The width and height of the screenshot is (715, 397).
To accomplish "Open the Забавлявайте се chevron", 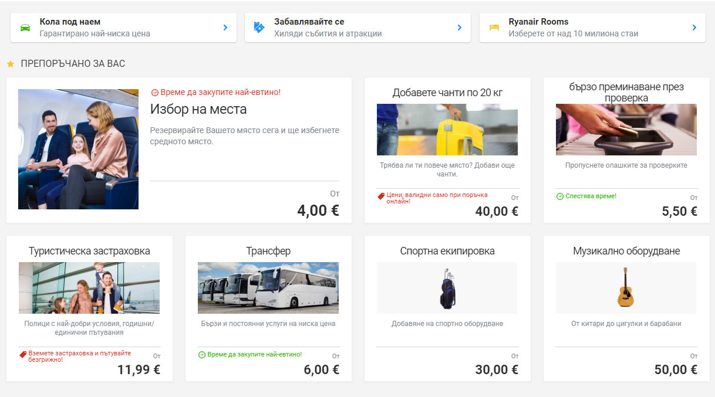I will [x=460, y=28].
